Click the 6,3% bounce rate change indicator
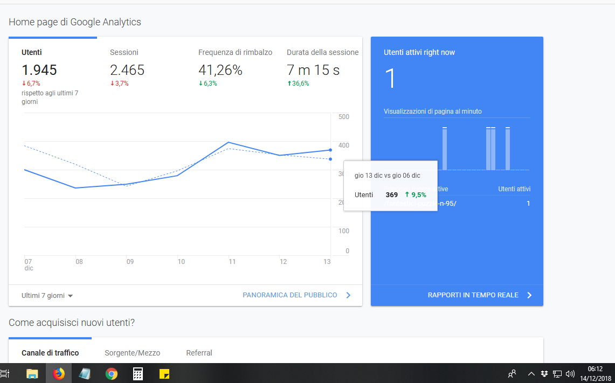This screenshot has height=383, width=615. tap(208, 83)
